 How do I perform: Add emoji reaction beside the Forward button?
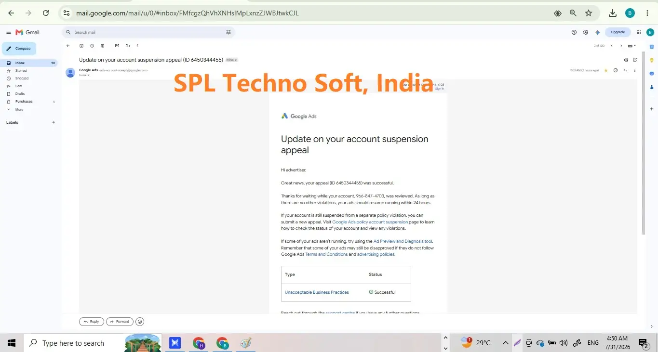(x=140, y=322)
